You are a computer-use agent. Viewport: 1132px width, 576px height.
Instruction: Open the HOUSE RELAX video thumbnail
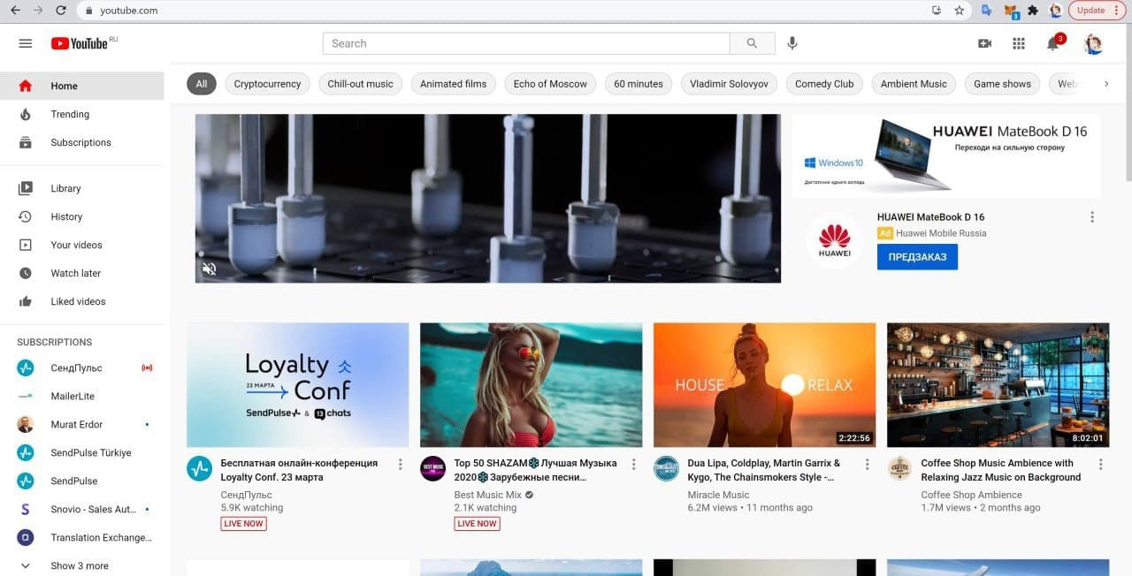(765, 385)
